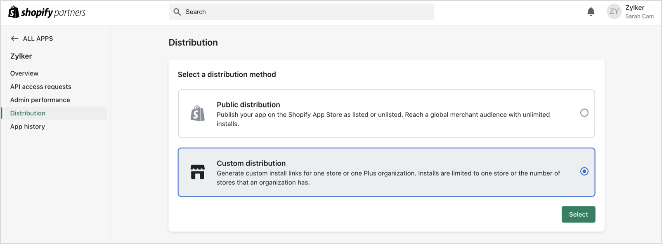This screenshot has width=662, height=244.
Task: Click the magnifying glass search icon
Action: [177, 12]
